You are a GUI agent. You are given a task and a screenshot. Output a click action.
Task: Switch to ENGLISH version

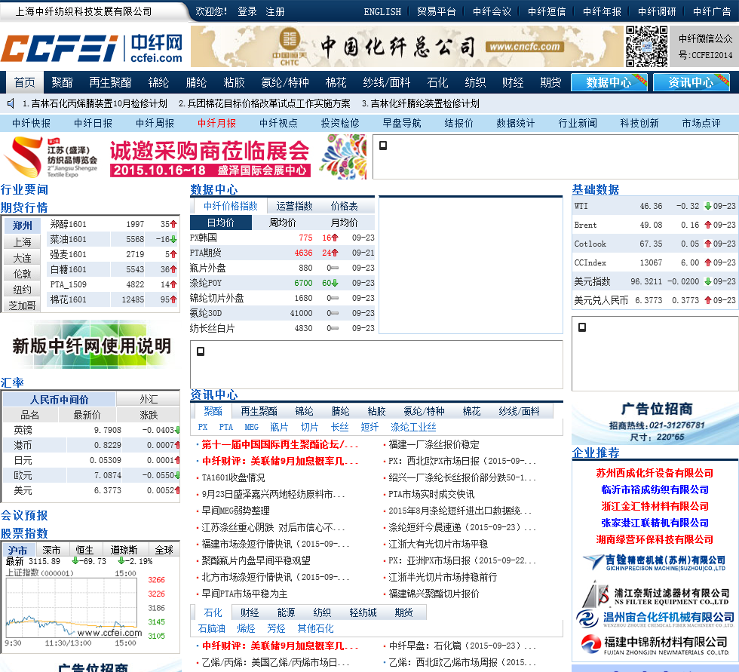pos(382,12)
